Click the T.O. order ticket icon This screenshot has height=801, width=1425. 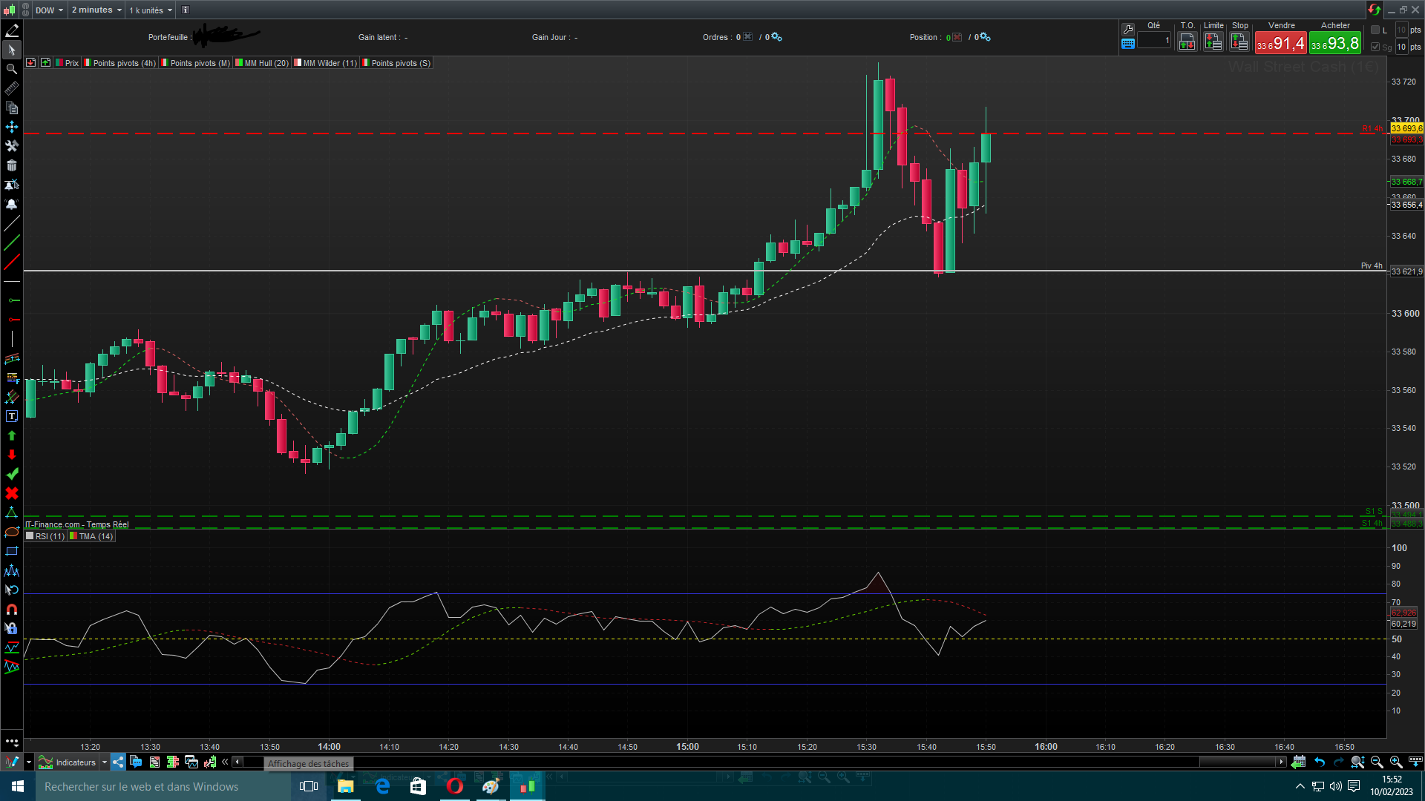pyautogui.click(x=1187, y=42)
